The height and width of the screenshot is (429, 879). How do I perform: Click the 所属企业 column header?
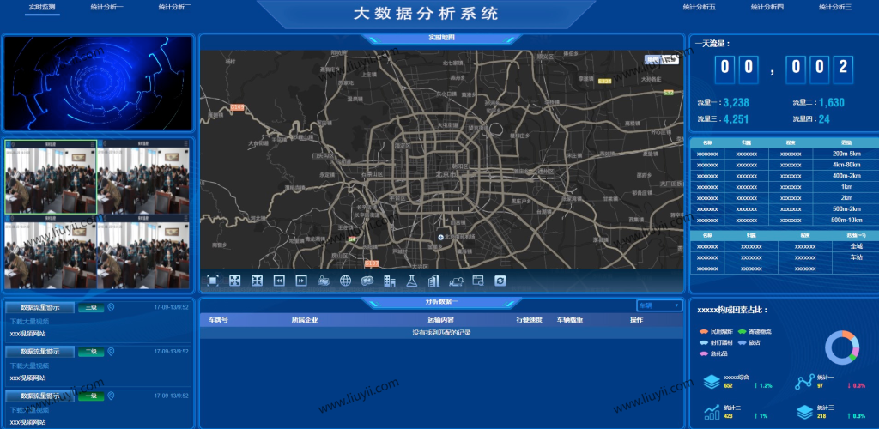click(x=305, y=320)
